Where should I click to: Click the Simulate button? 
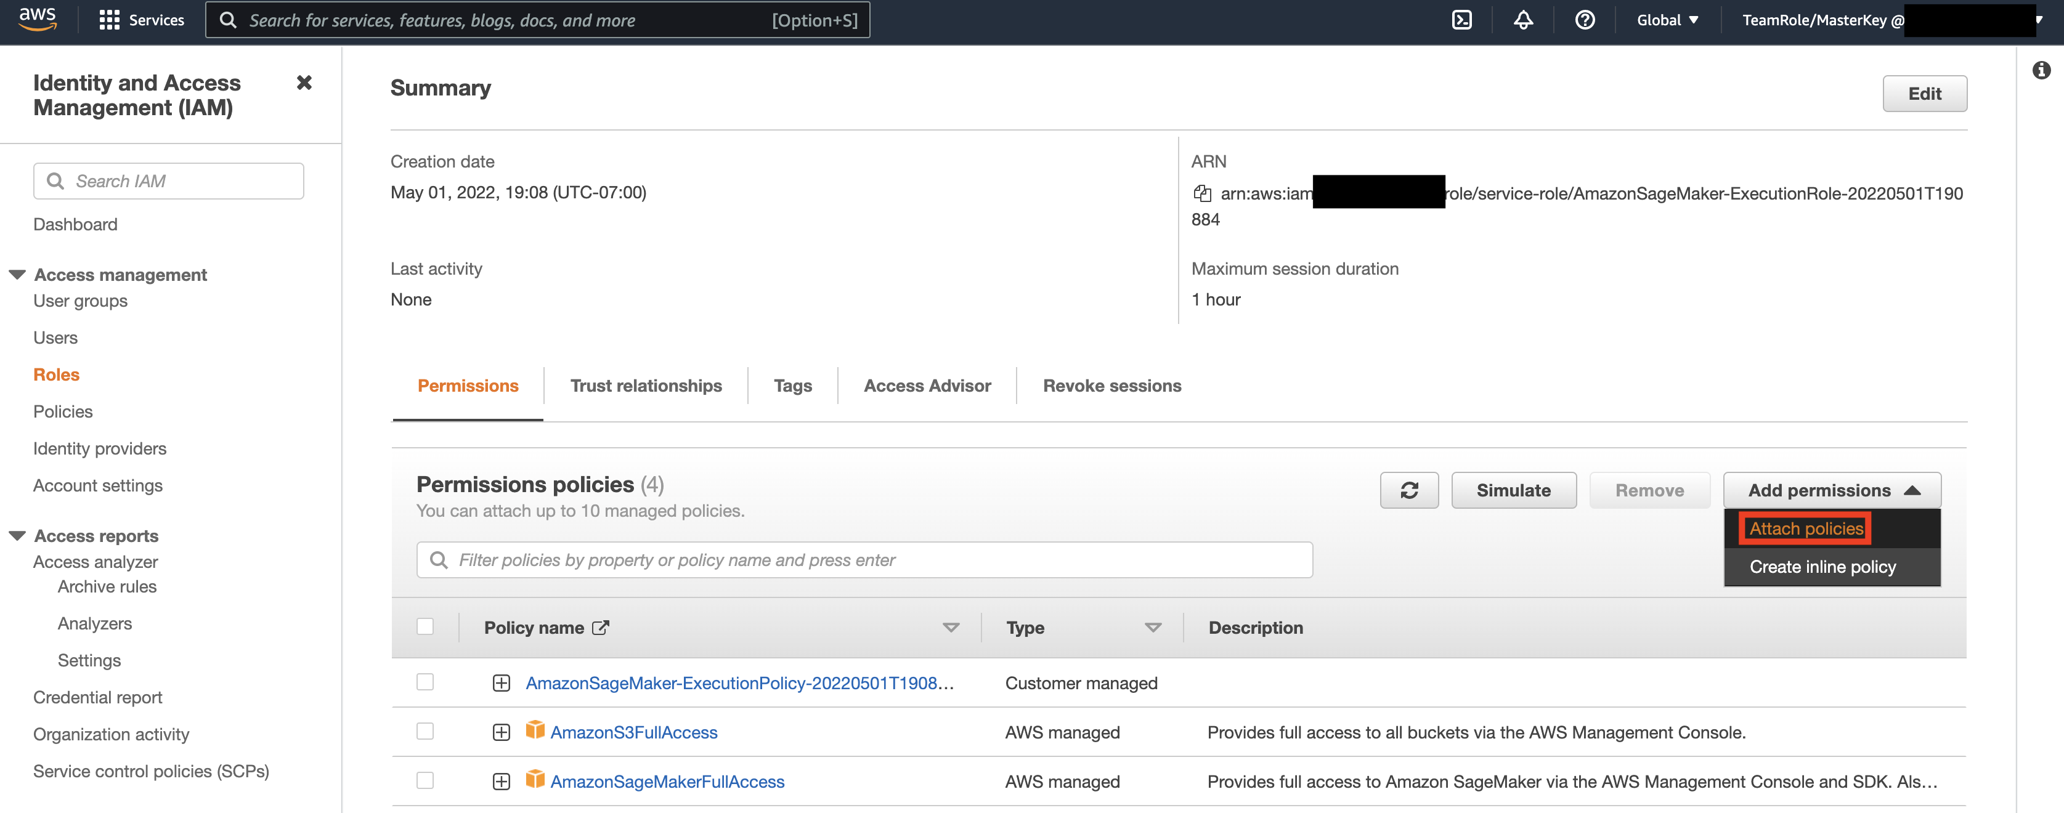1513,490
